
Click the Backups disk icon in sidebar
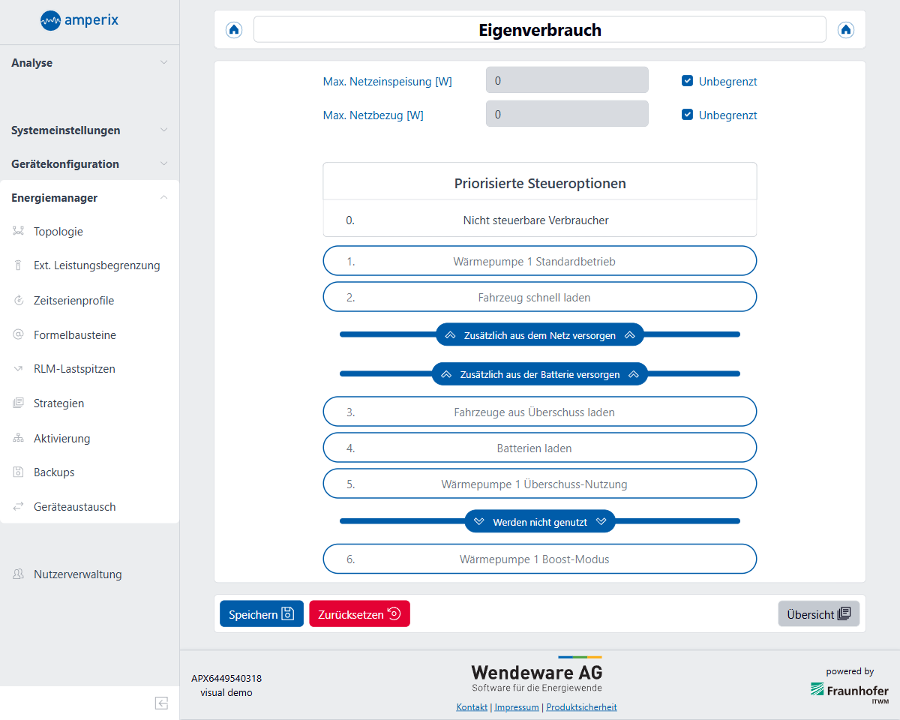coord(19,472)
